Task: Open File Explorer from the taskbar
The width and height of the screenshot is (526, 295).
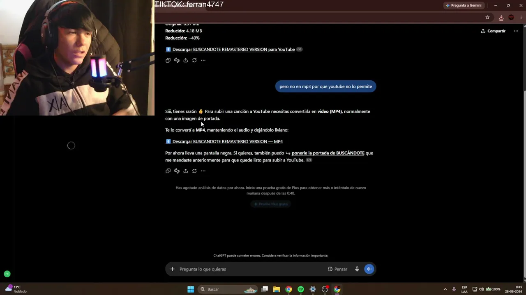Action: [x=277, y=289]
